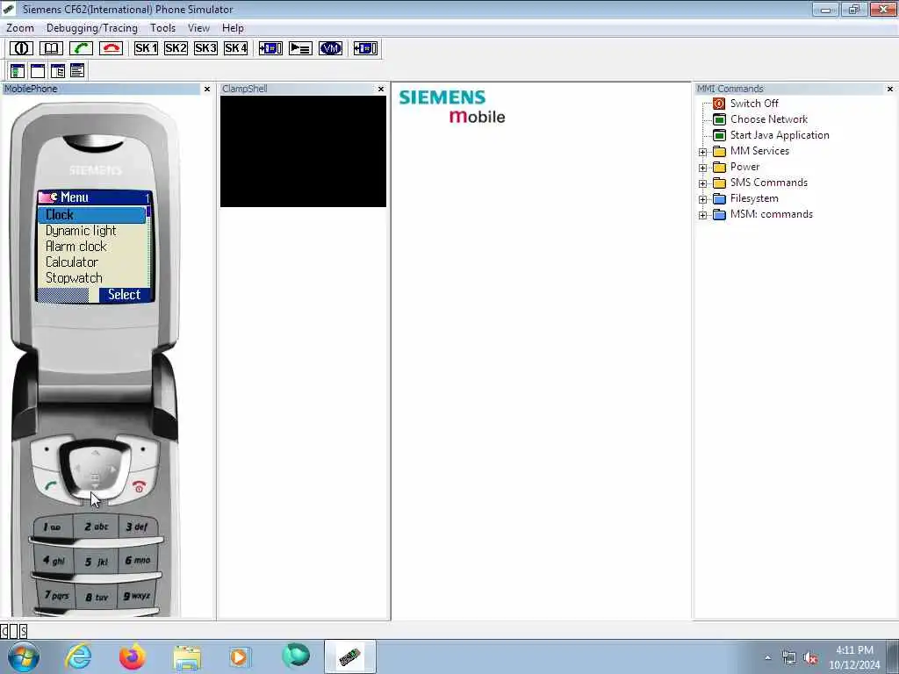Viewport: 899px width, 674px height.
Task: Open Firefox from taskbar
Action: (x=133, y=656)
